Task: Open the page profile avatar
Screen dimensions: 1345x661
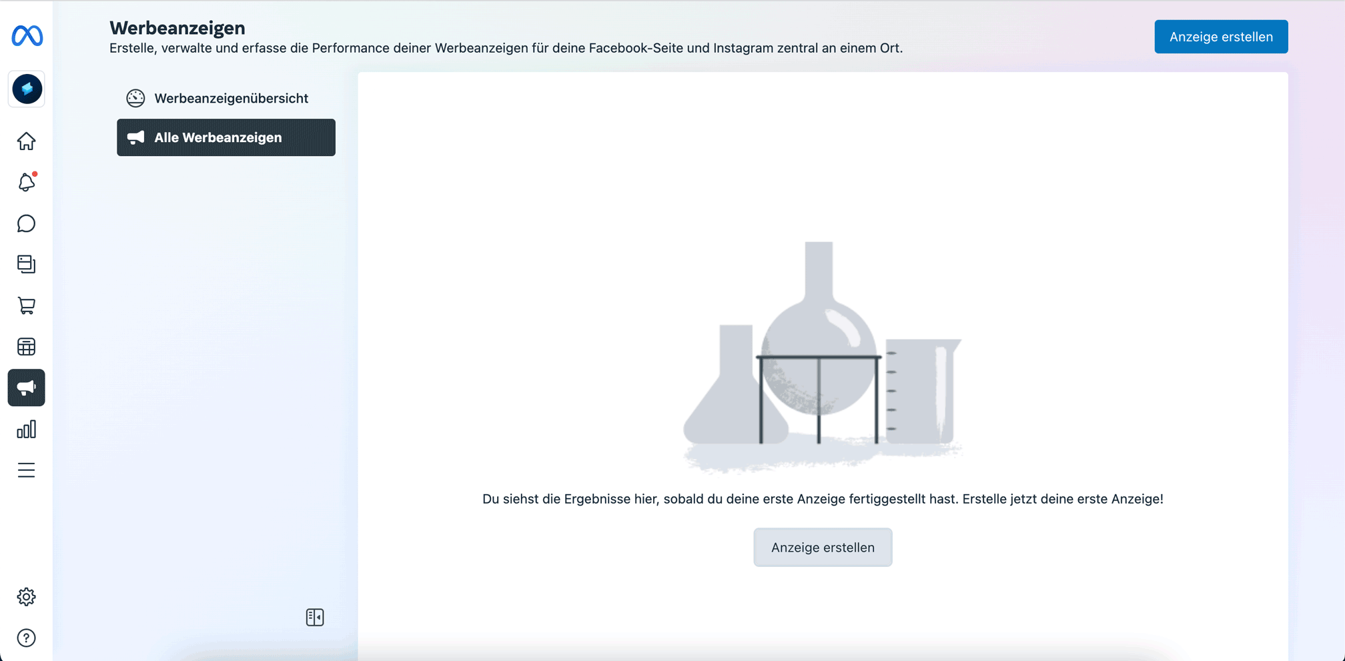Action: (27, 89)
